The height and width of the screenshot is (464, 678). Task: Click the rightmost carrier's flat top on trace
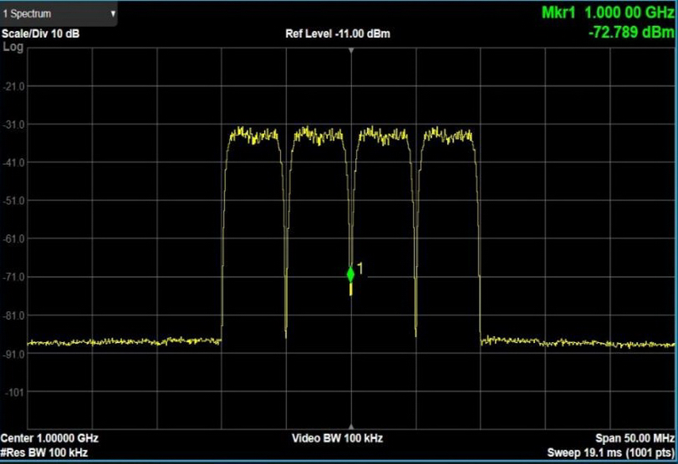447,135
